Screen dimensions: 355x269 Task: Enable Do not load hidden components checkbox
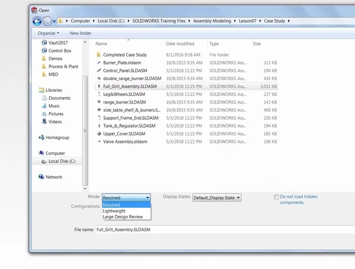pos(276,197)
